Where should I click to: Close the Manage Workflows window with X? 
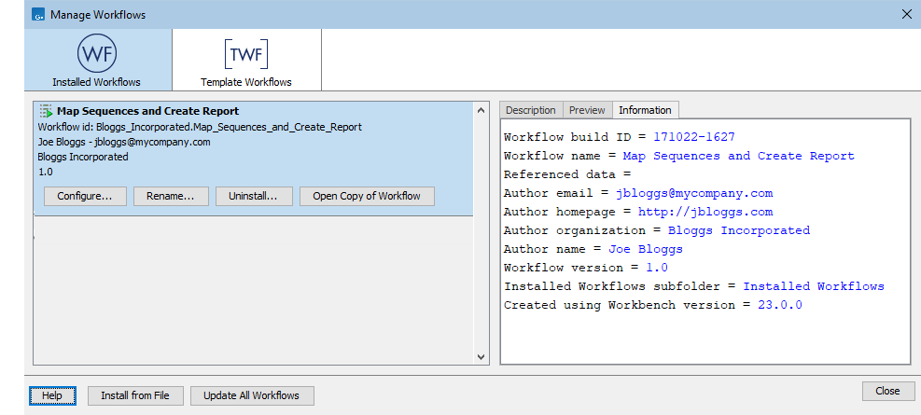(906, 14)
